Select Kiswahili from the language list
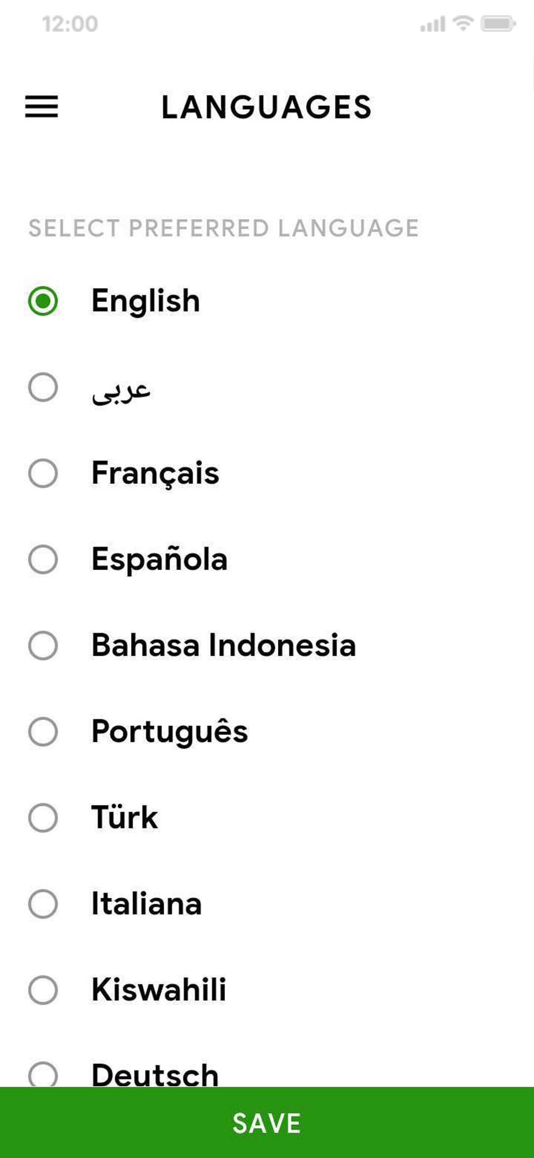This screenshot has width=534, height=1158. pos(44,990)
